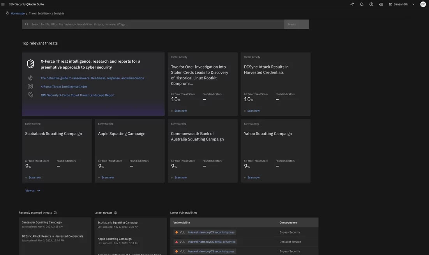Click the threat search input field
The image size is (429, 255).
click(x=156, y=24)
